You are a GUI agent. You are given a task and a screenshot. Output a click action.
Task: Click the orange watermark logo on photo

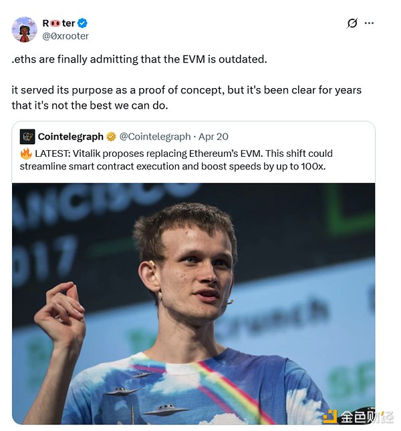tap(329, 416)
